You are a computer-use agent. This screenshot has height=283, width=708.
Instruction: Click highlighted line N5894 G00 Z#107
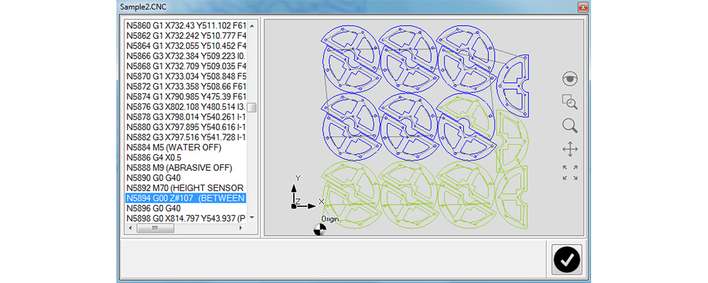point(186,198)
